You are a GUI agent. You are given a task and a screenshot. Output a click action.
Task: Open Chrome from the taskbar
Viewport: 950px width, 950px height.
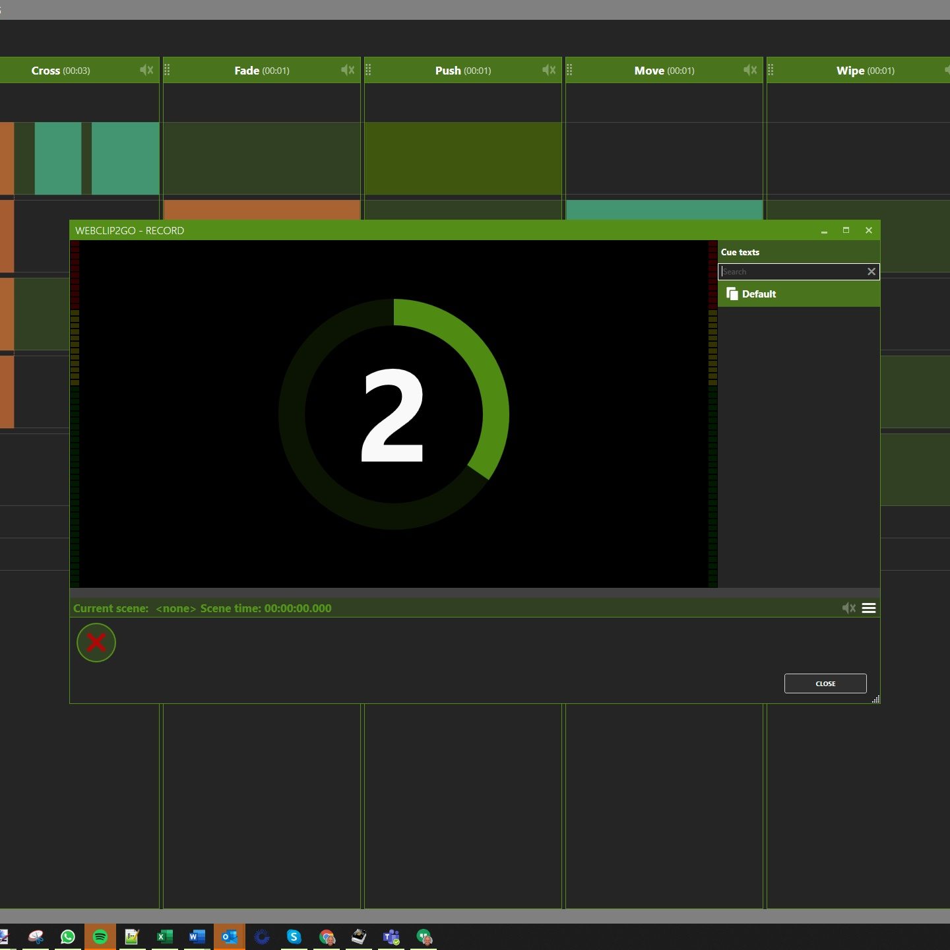click(x=327, y=937)
